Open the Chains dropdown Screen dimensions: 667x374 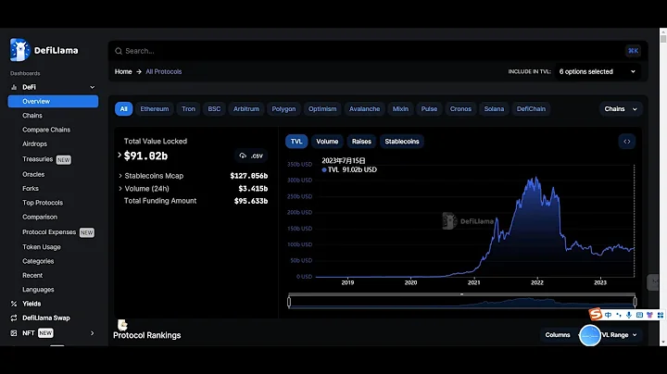pyautogui.click(x=621, y=109)
